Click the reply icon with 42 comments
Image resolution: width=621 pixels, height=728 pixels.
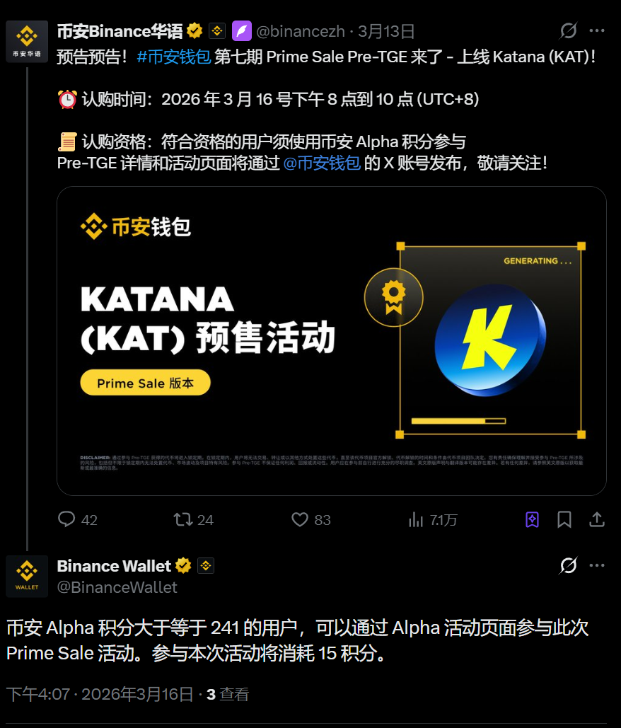coord(66,519)
